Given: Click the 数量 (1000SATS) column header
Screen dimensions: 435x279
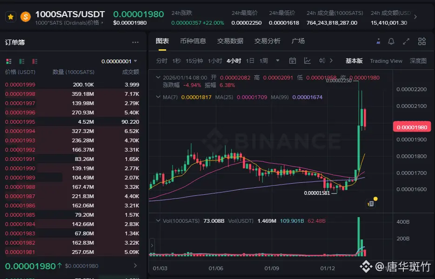Looking at the screenshot, I should (74, 72).
